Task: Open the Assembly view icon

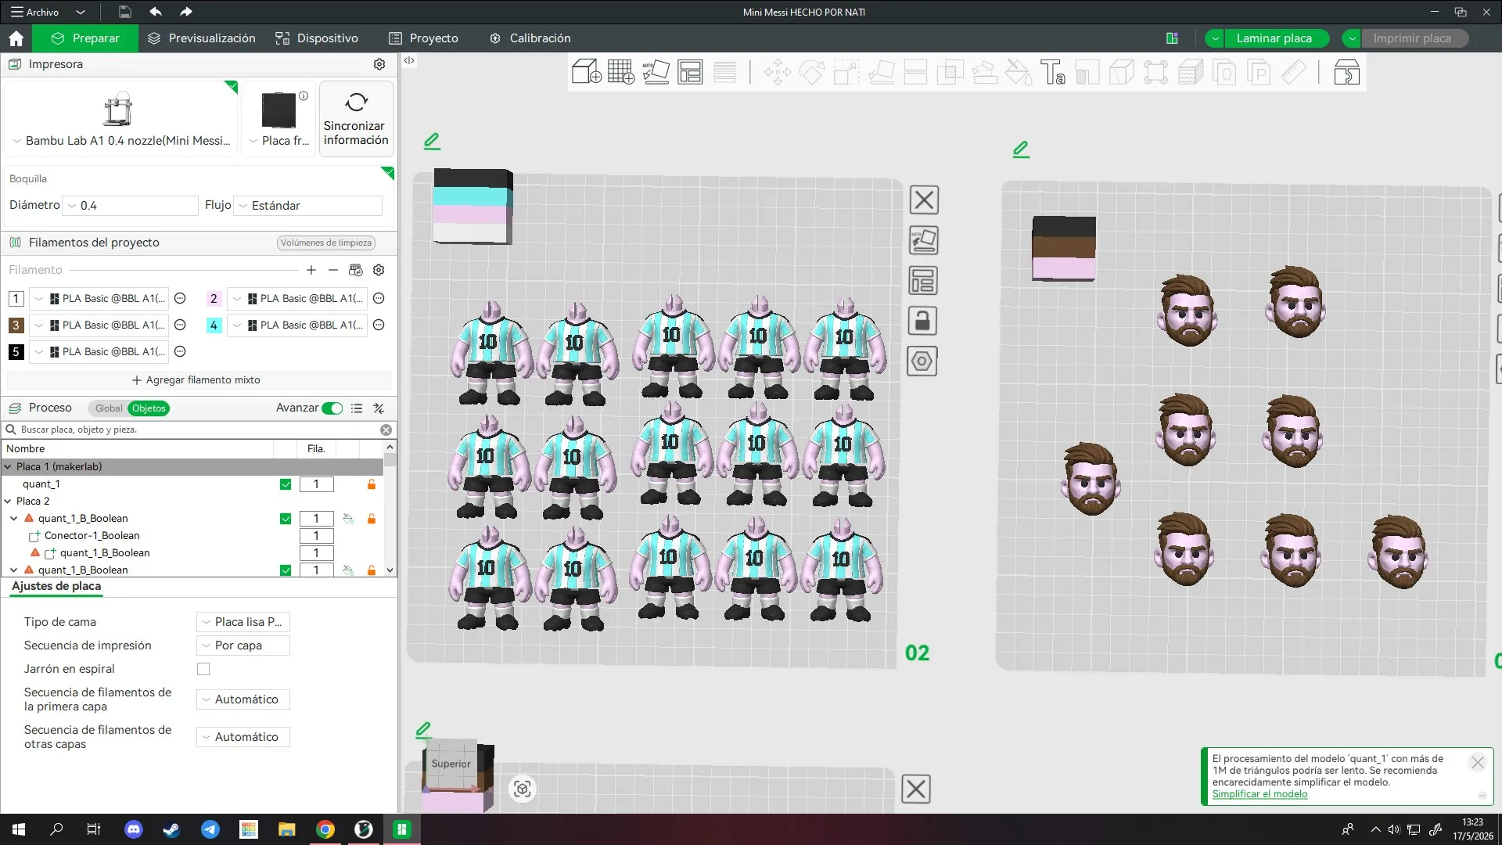Action: tap(1346, 72)
